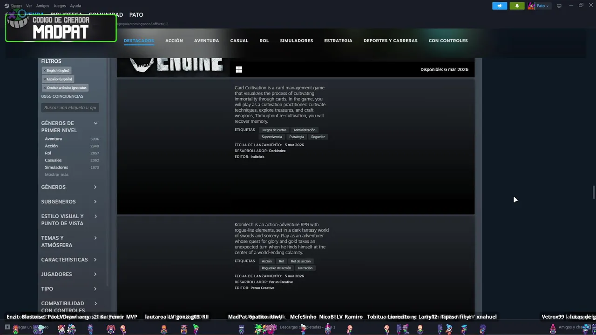Viewport: 596px width, 335px height.
Task: Remove the Español (España) filter
Action: (x=45, y=79)
